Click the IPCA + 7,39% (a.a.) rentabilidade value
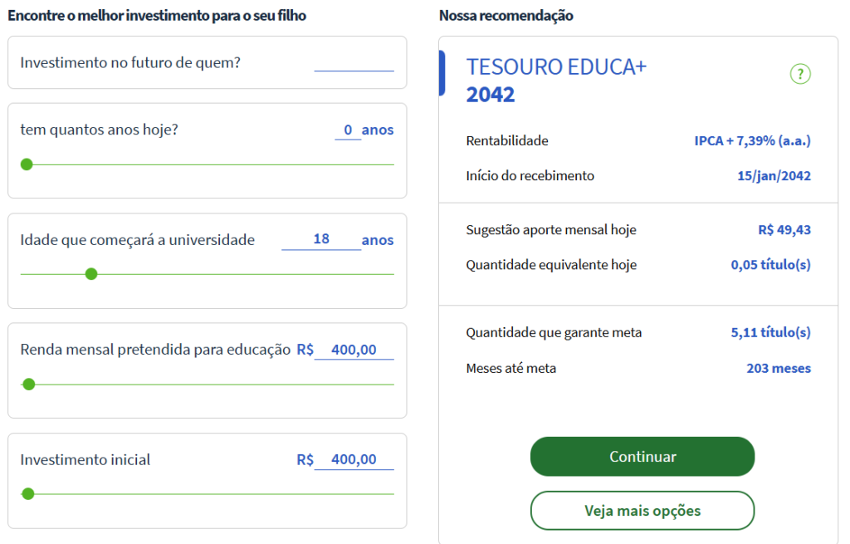This screenshot has height=544, width=850. [752, 141]
